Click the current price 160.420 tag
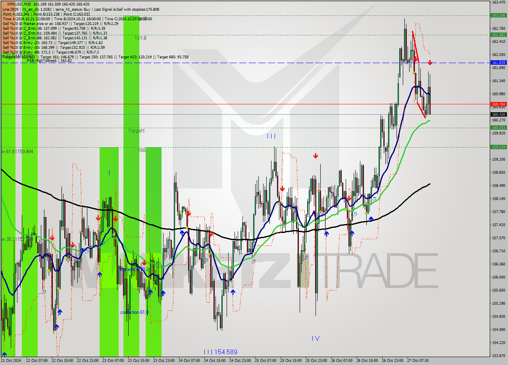508x365 pixels. point(498,114)
